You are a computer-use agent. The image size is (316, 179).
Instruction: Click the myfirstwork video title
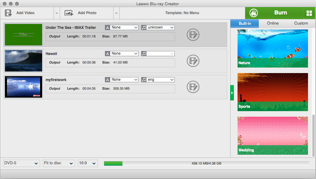click(56, 80)
